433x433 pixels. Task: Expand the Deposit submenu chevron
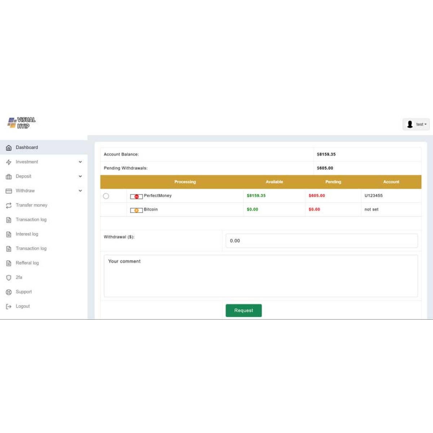click(x=80, y=176)
